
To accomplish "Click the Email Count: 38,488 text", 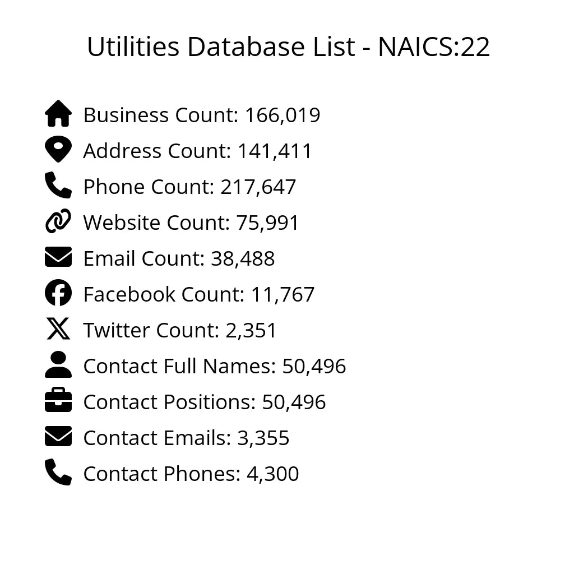I will point(179,258).
